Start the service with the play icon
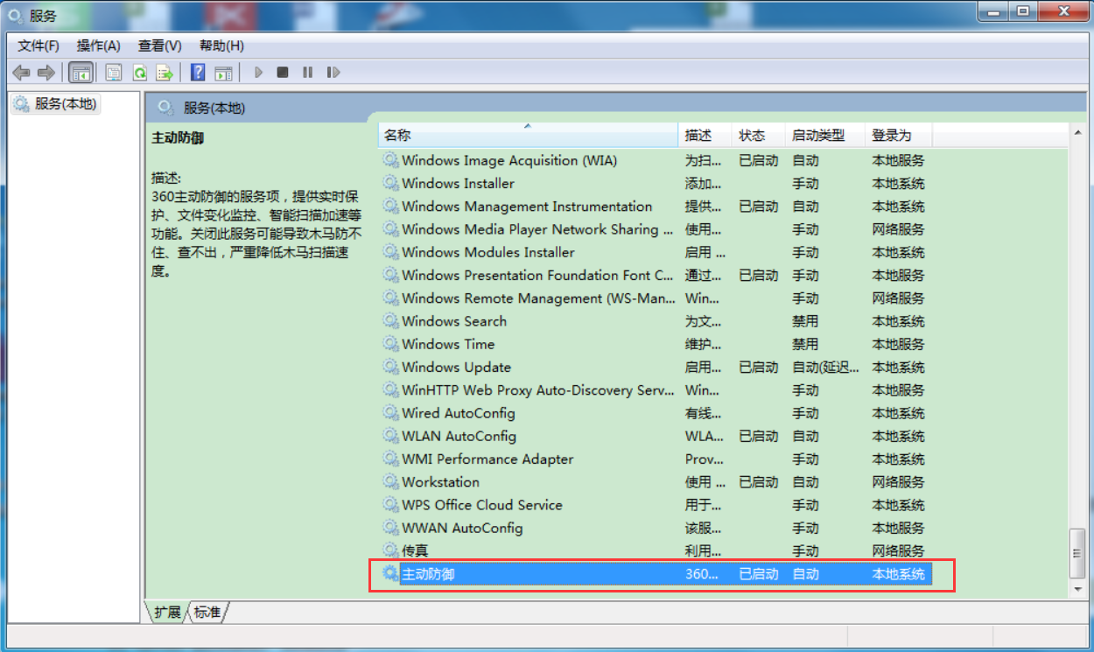 pos(258,73)
